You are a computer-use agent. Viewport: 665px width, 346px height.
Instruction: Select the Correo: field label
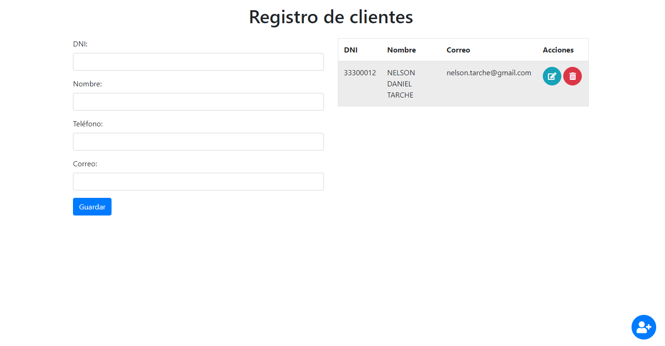85,163
